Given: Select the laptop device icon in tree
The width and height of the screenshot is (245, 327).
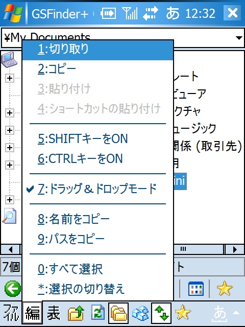Looking at the screenshot, I should 9,59.
